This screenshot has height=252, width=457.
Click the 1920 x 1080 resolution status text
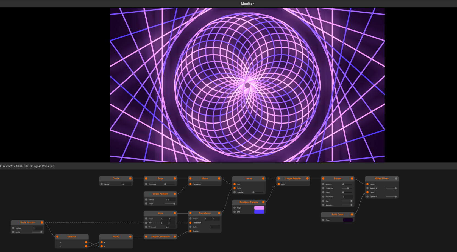click(x=15, y=166)
